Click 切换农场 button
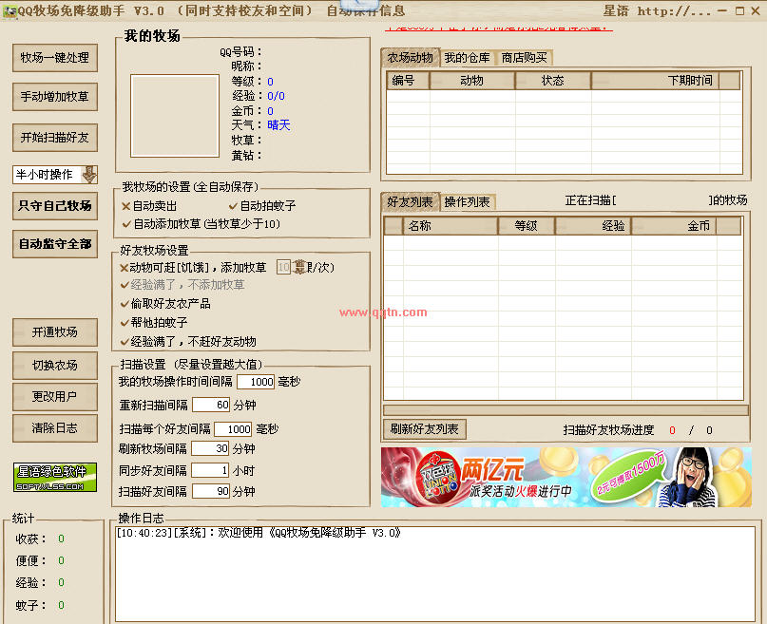This screenshot has height=624, width=767. (55, 366)
